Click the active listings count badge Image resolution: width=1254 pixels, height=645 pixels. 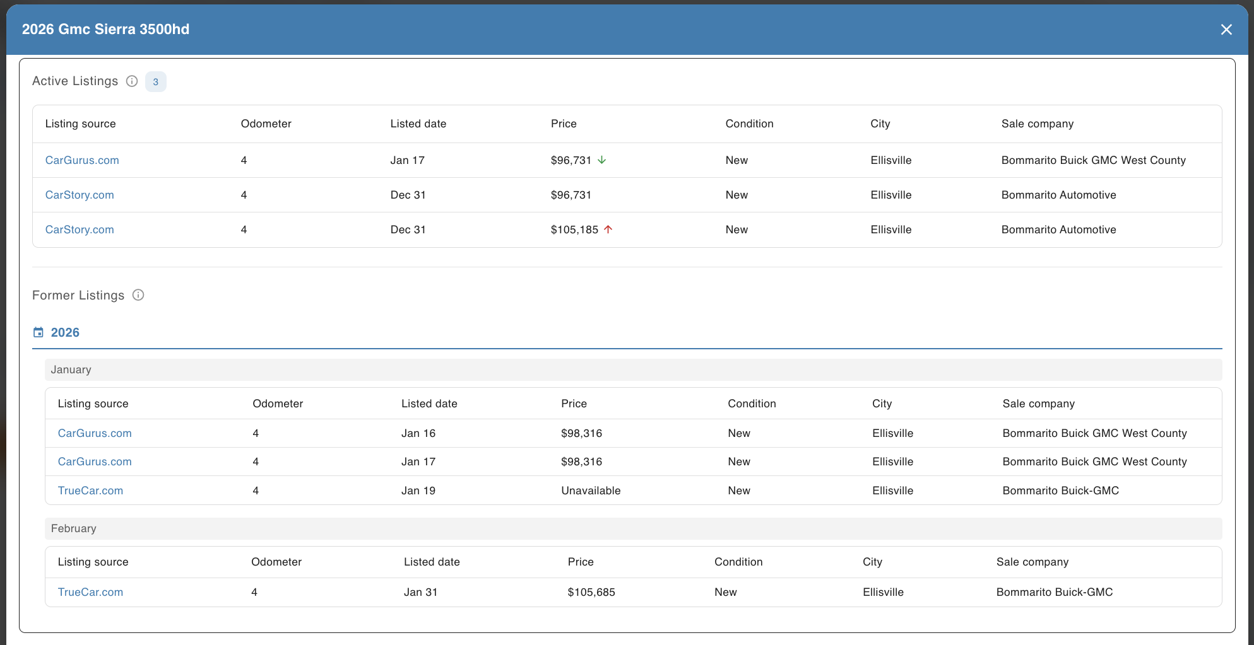[x=155, y=82]
